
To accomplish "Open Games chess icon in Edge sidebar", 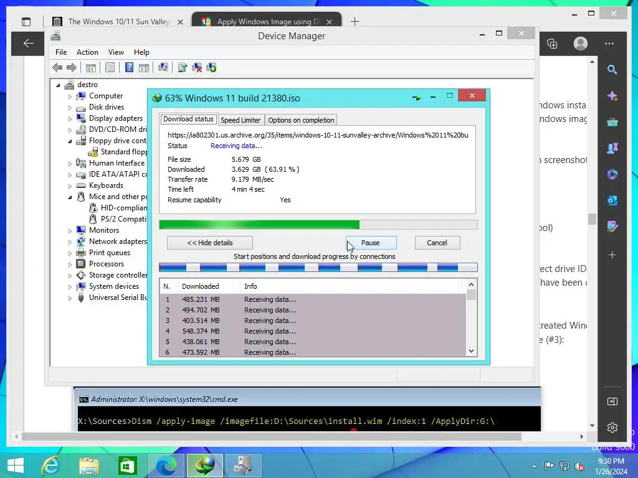I will coord(612,148).
